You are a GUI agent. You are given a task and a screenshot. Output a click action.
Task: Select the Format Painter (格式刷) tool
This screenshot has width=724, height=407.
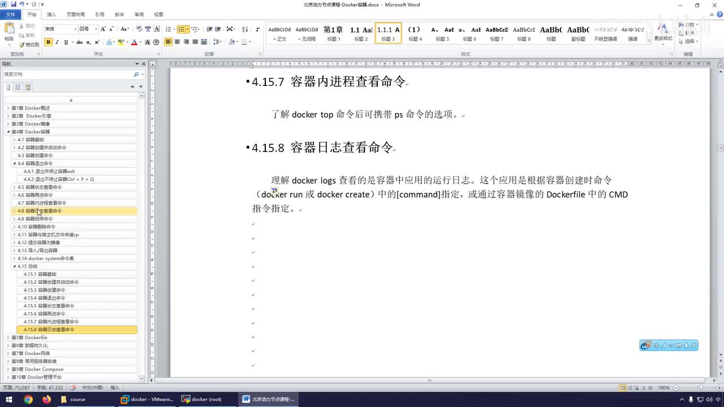(28, 44)
